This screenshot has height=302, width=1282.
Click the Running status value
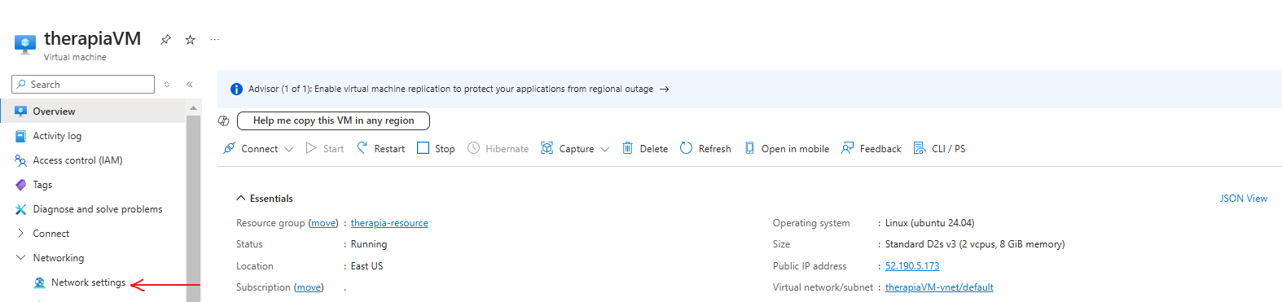[369, 244]
